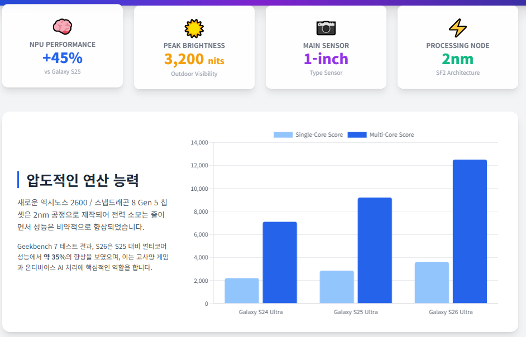Click the 'PROCESSING NODE' card title
The image size is (526, 337).
tap(458, 46)
